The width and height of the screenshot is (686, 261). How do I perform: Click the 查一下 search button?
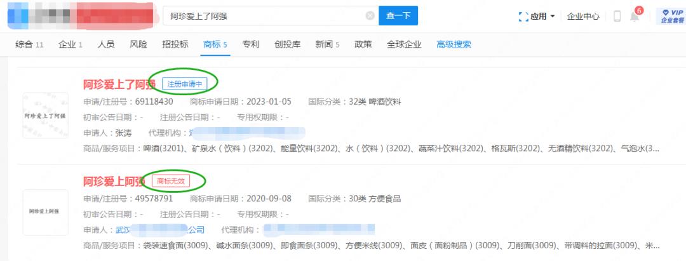398,16
